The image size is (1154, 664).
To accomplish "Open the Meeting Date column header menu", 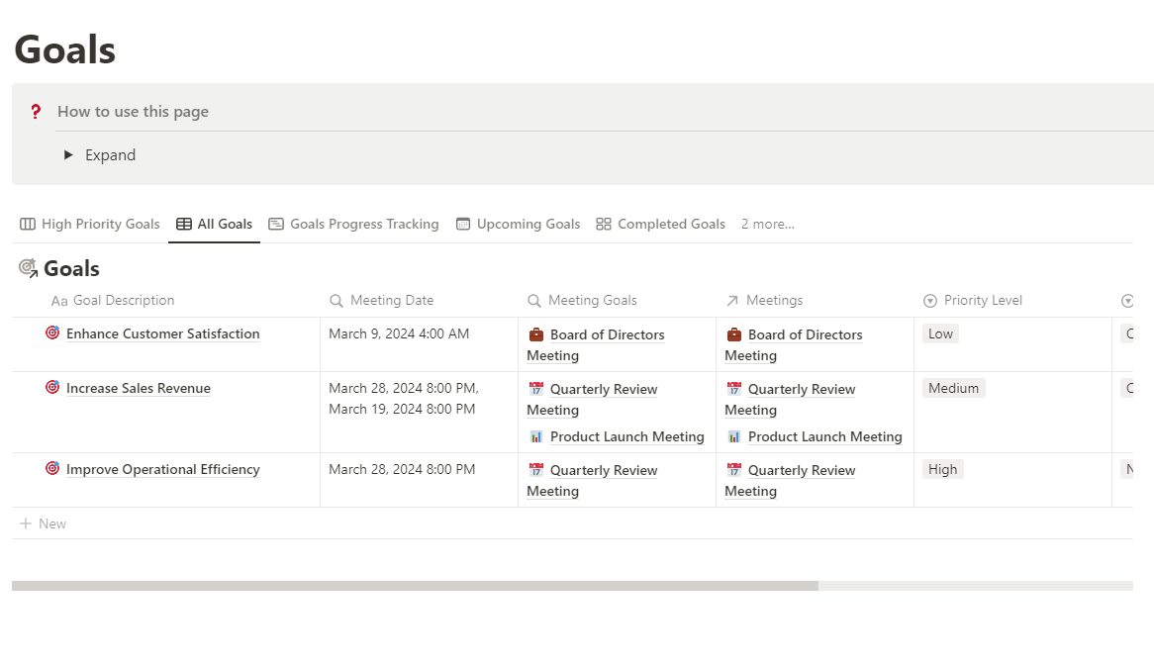I will coord(391,301).
